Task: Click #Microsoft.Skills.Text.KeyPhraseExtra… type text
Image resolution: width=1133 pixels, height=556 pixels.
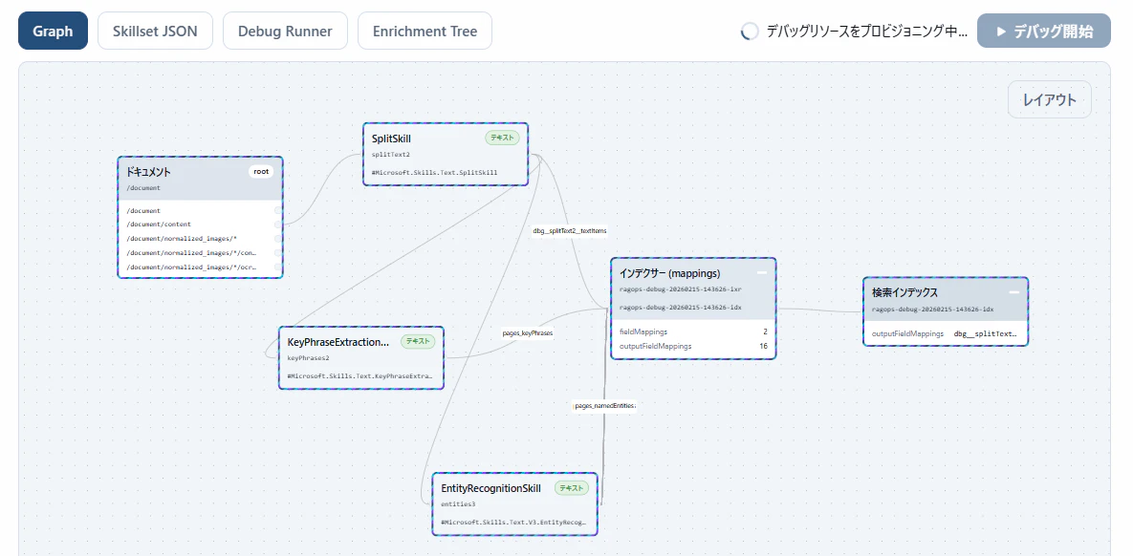Action: [360, 376]
